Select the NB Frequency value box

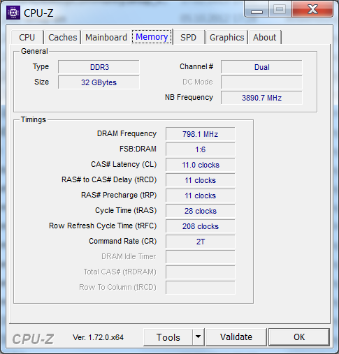coord(261,98)
